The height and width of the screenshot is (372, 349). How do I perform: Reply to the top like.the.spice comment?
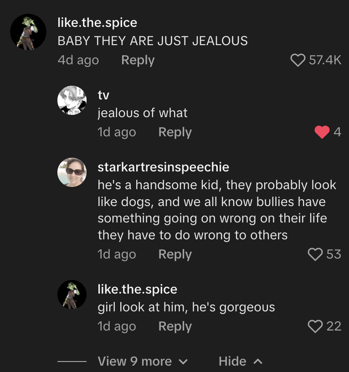[138, 60]
